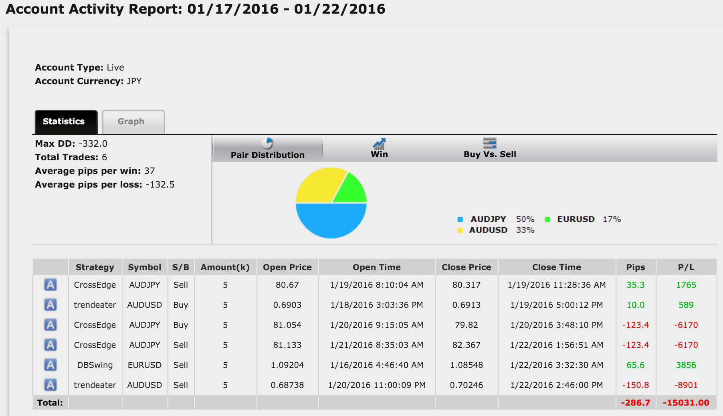
Task: Sort table by the Pips column header
Action: point(635,267)
